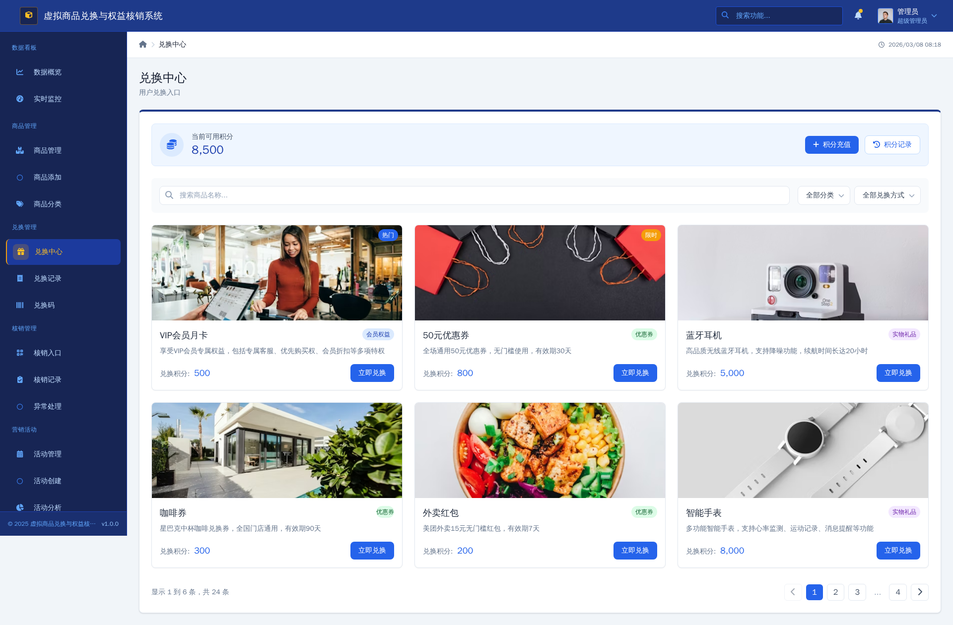Open 兑换记录 in the sidebar
The width and height of the screenshot is (953, 625).
pos(48,279)
